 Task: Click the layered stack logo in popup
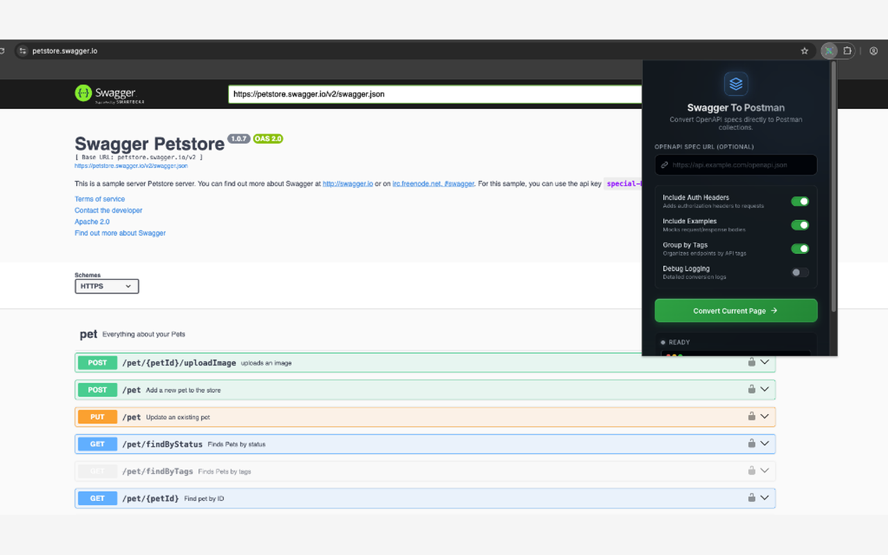tap(736, 84)
